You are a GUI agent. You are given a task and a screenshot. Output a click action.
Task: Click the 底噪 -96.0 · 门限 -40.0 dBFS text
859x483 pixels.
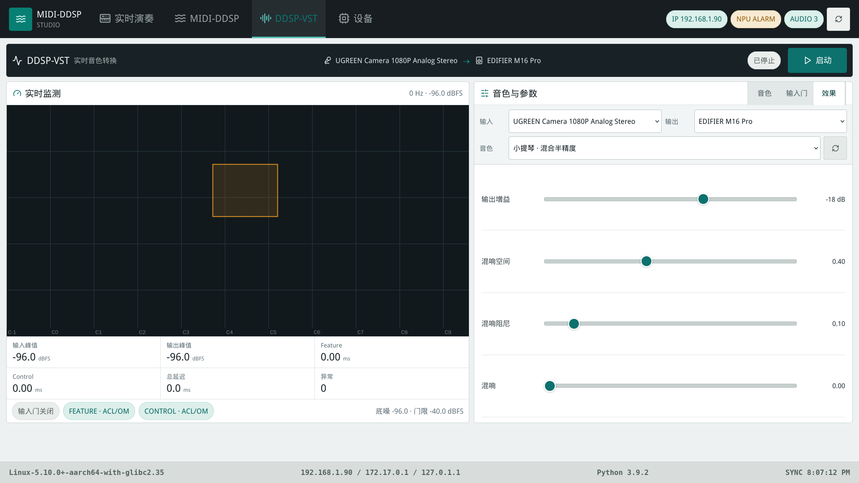coord(419,411)
